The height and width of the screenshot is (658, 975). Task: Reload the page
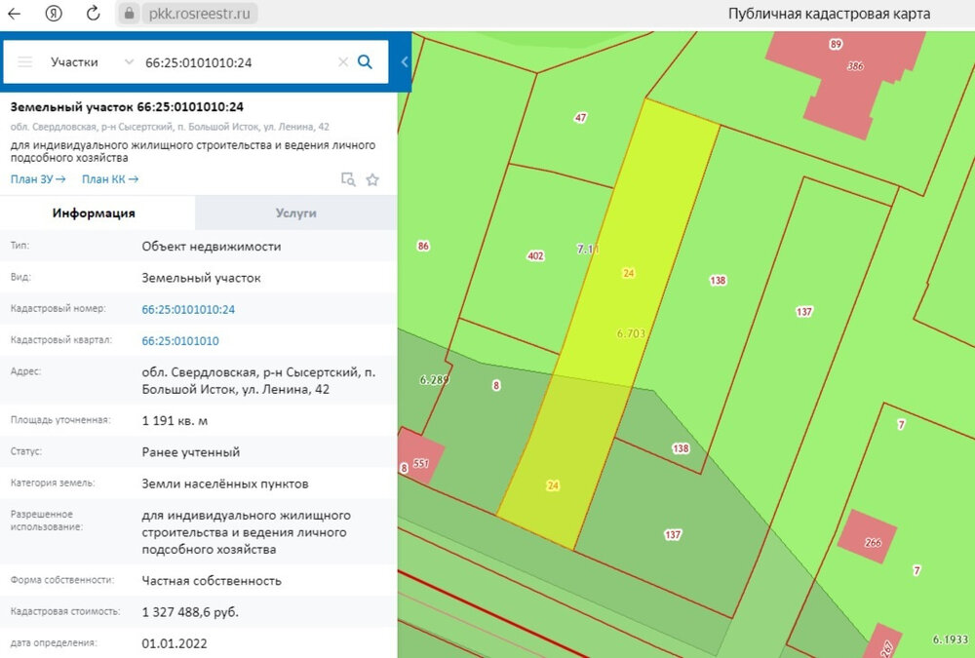coord(94,13)
